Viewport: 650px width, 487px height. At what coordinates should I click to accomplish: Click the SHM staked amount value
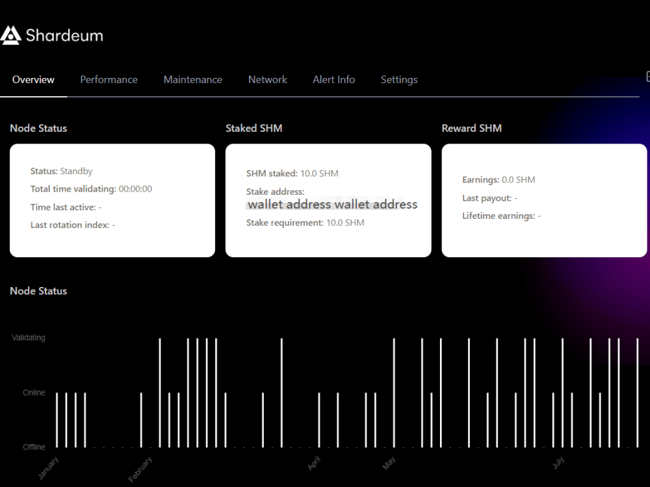[318, 173]
